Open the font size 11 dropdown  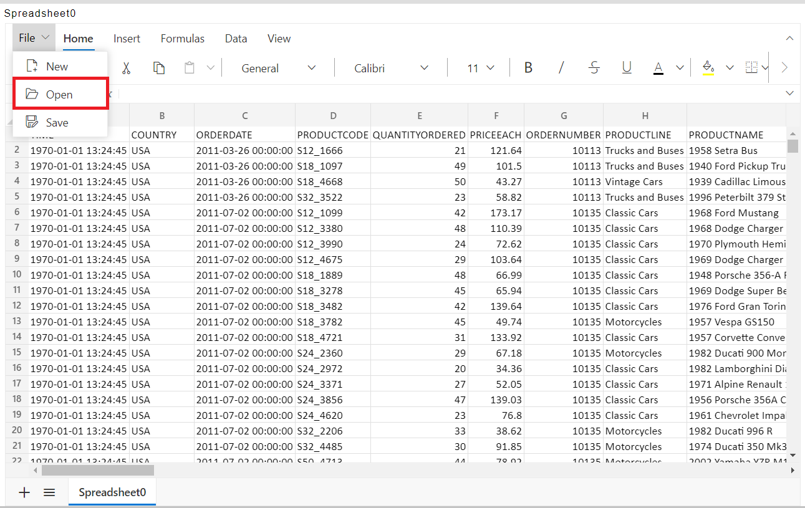tap(480, 68)
